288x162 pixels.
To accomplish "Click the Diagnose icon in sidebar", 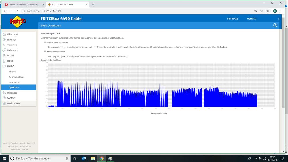I will point(4,93).
